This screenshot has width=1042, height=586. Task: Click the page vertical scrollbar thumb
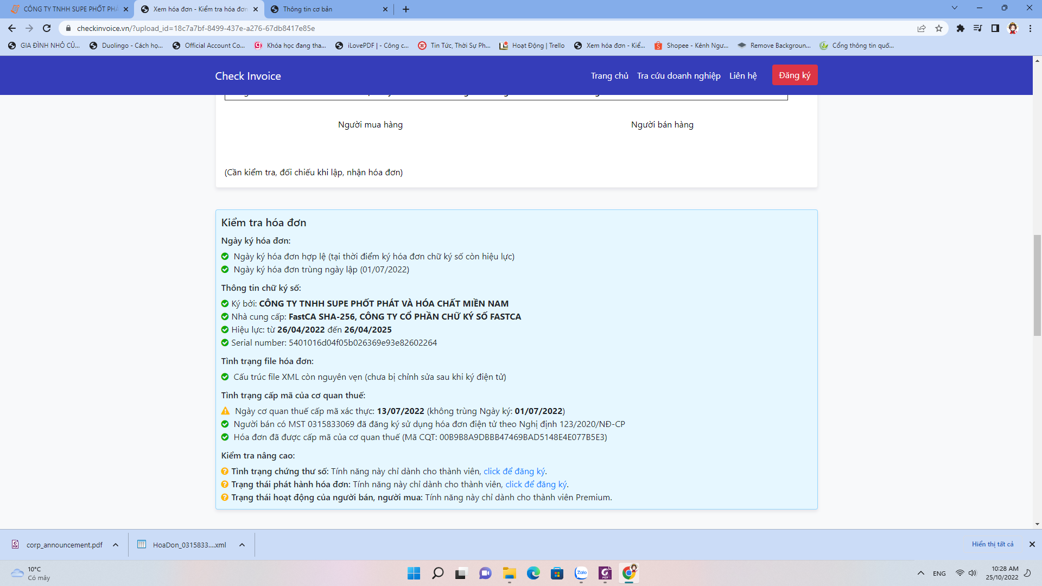pyautogui.click(x=1037, y=285)
